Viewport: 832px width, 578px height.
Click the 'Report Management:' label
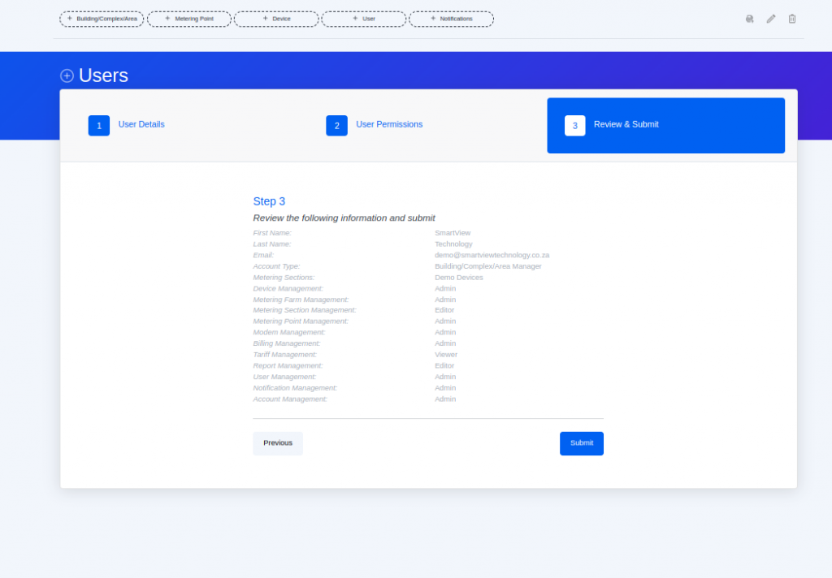point(288,366)
